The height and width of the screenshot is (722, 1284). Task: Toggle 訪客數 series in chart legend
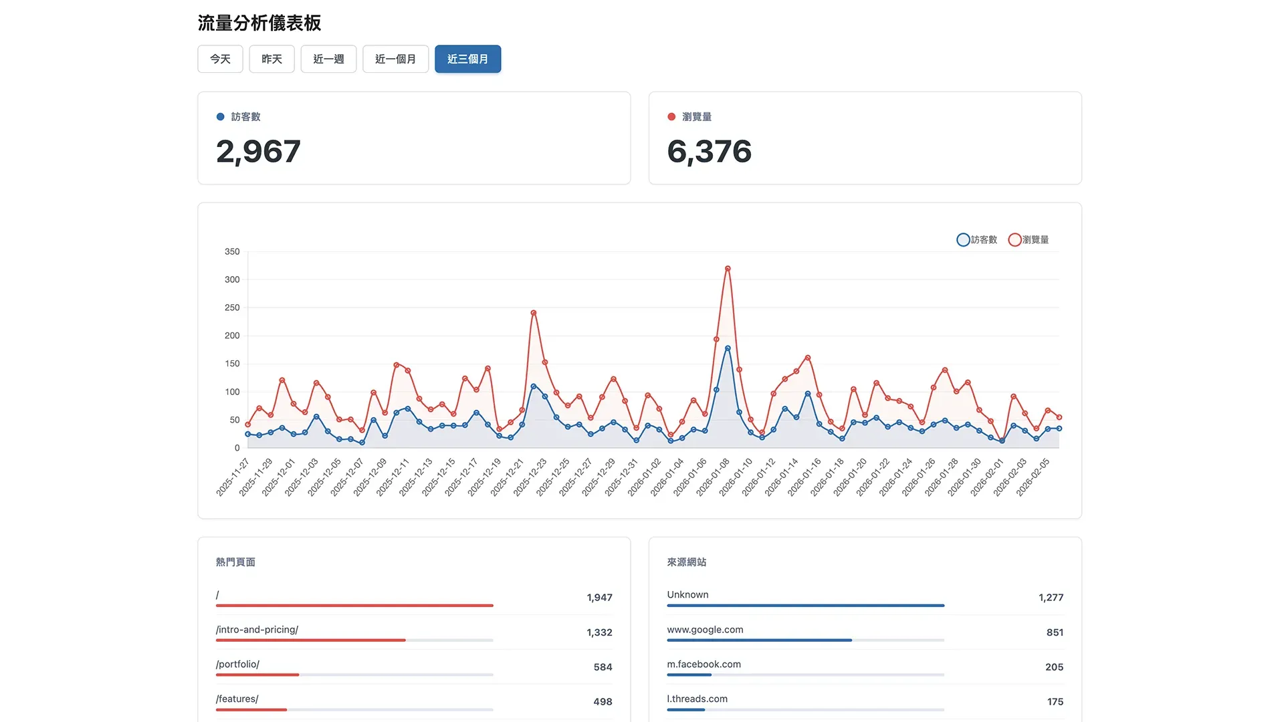tap(984, 240)
